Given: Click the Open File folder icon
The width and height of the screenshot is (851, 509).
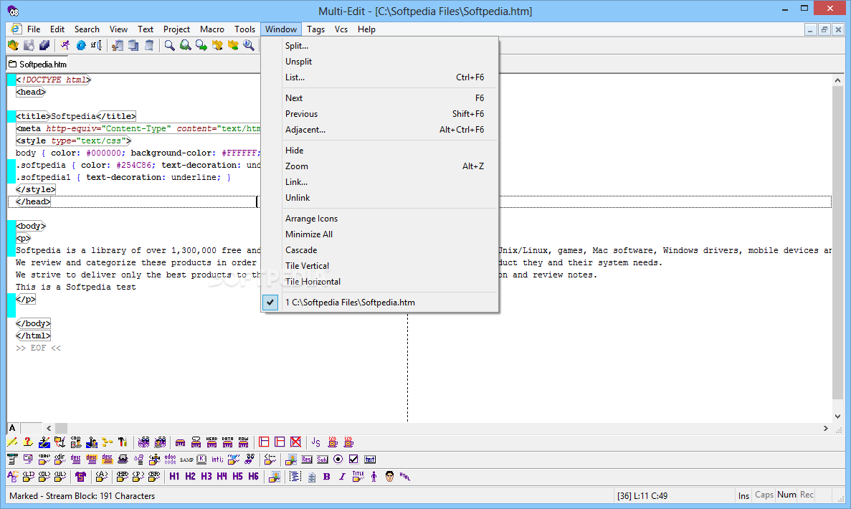Looking at the screenshot, I should [x=13, y=46].
